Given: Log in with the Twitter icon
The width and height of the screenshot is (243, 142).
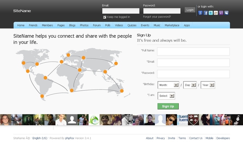Looking at the screenshot, I should (211, 13).
